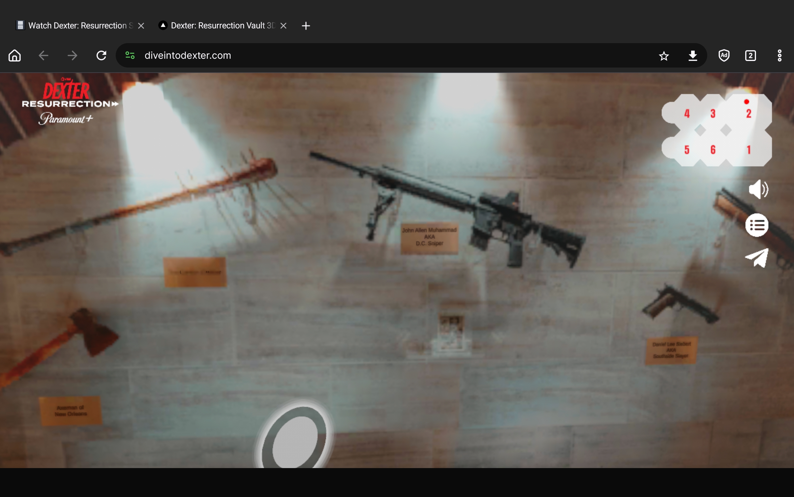Close the Watch Dexter: Resurrection tab
The height and width of the screenshot is (497, 794).
[x=141, y=26]
